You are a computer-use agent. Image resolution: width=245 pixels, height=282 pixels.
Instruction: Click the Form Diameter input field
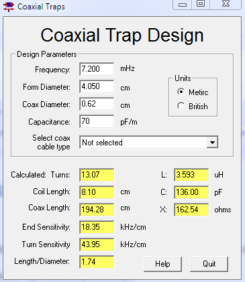coord(97,86)
